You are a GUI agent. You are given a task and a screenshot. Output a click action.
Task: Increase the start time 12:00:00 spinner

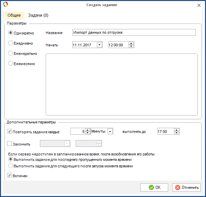click(131, 43)
